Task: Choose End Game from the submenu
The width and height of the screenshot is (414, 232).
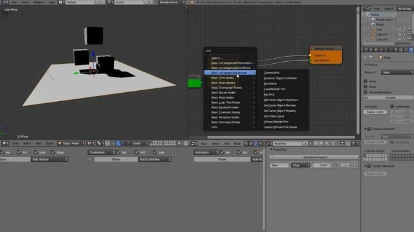Action: point(270,84)
